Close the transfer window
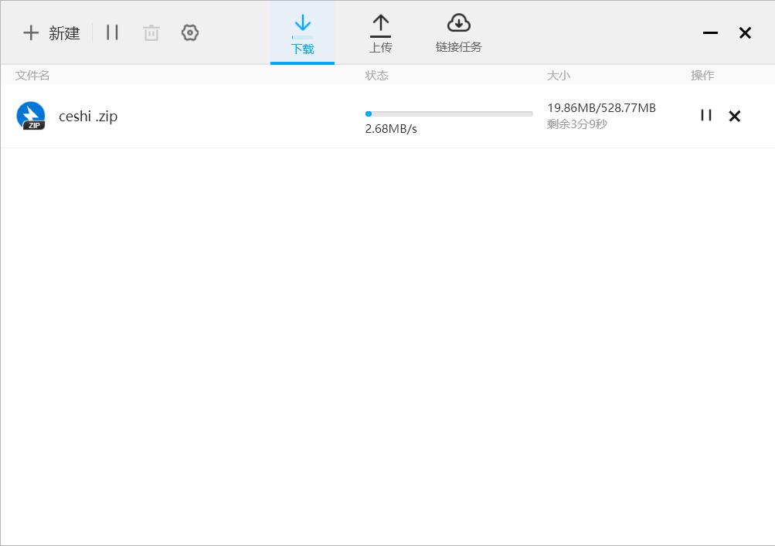Viewport: 775px width, 546px height. (x=745, y=33)
